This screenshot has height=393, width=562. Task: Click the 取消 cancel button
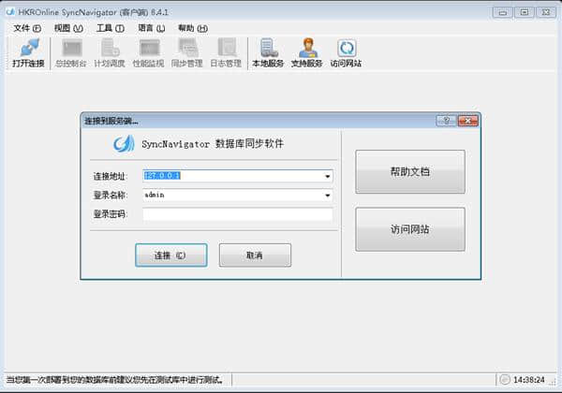tap(255, 255)
